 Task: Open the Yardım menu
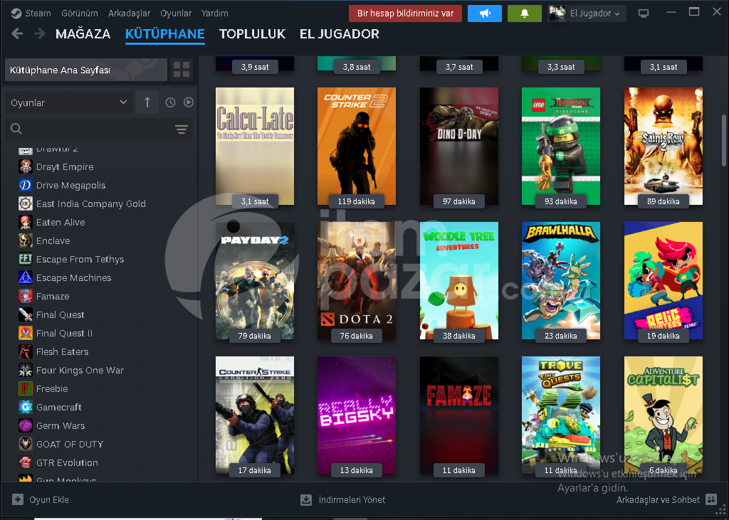(x=215, y=14)
